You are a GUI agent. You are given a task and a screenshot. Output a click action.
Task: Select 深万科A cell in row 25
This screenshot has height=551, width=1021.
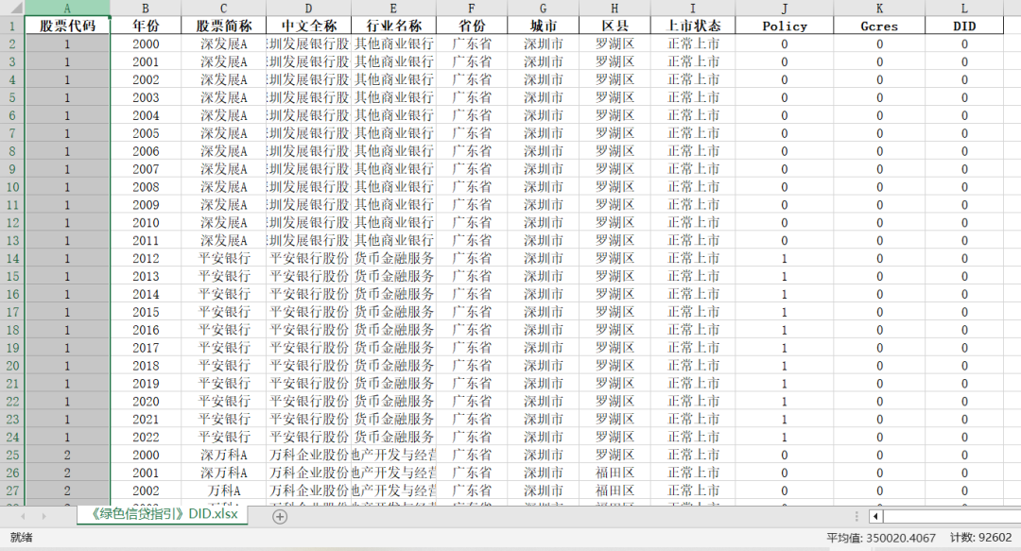pos(223,455)
